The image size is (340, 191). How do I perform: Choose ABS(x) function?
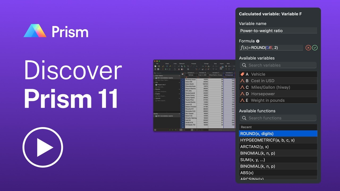(x=278, y=173)
